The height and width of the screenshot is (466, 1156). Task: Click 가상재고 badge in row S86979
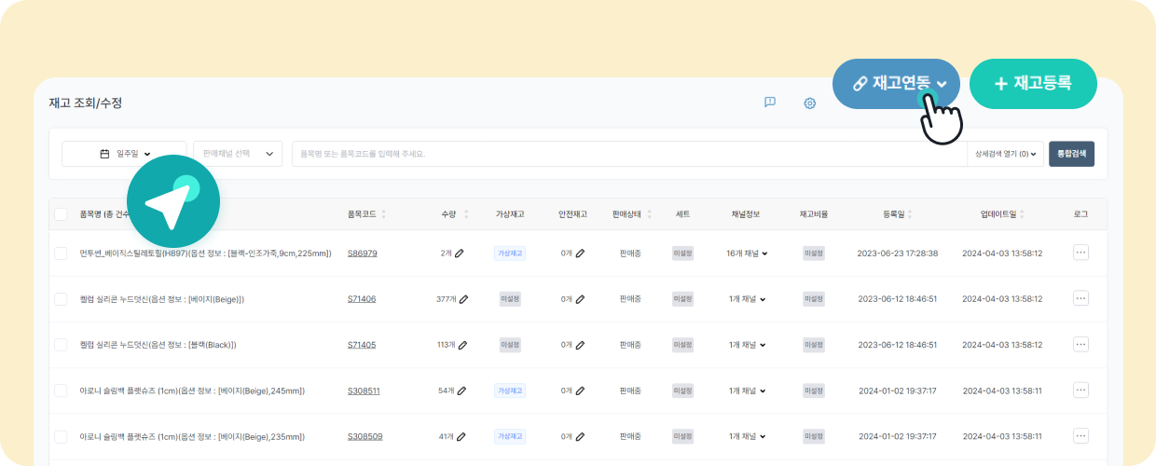click(510, 253)
